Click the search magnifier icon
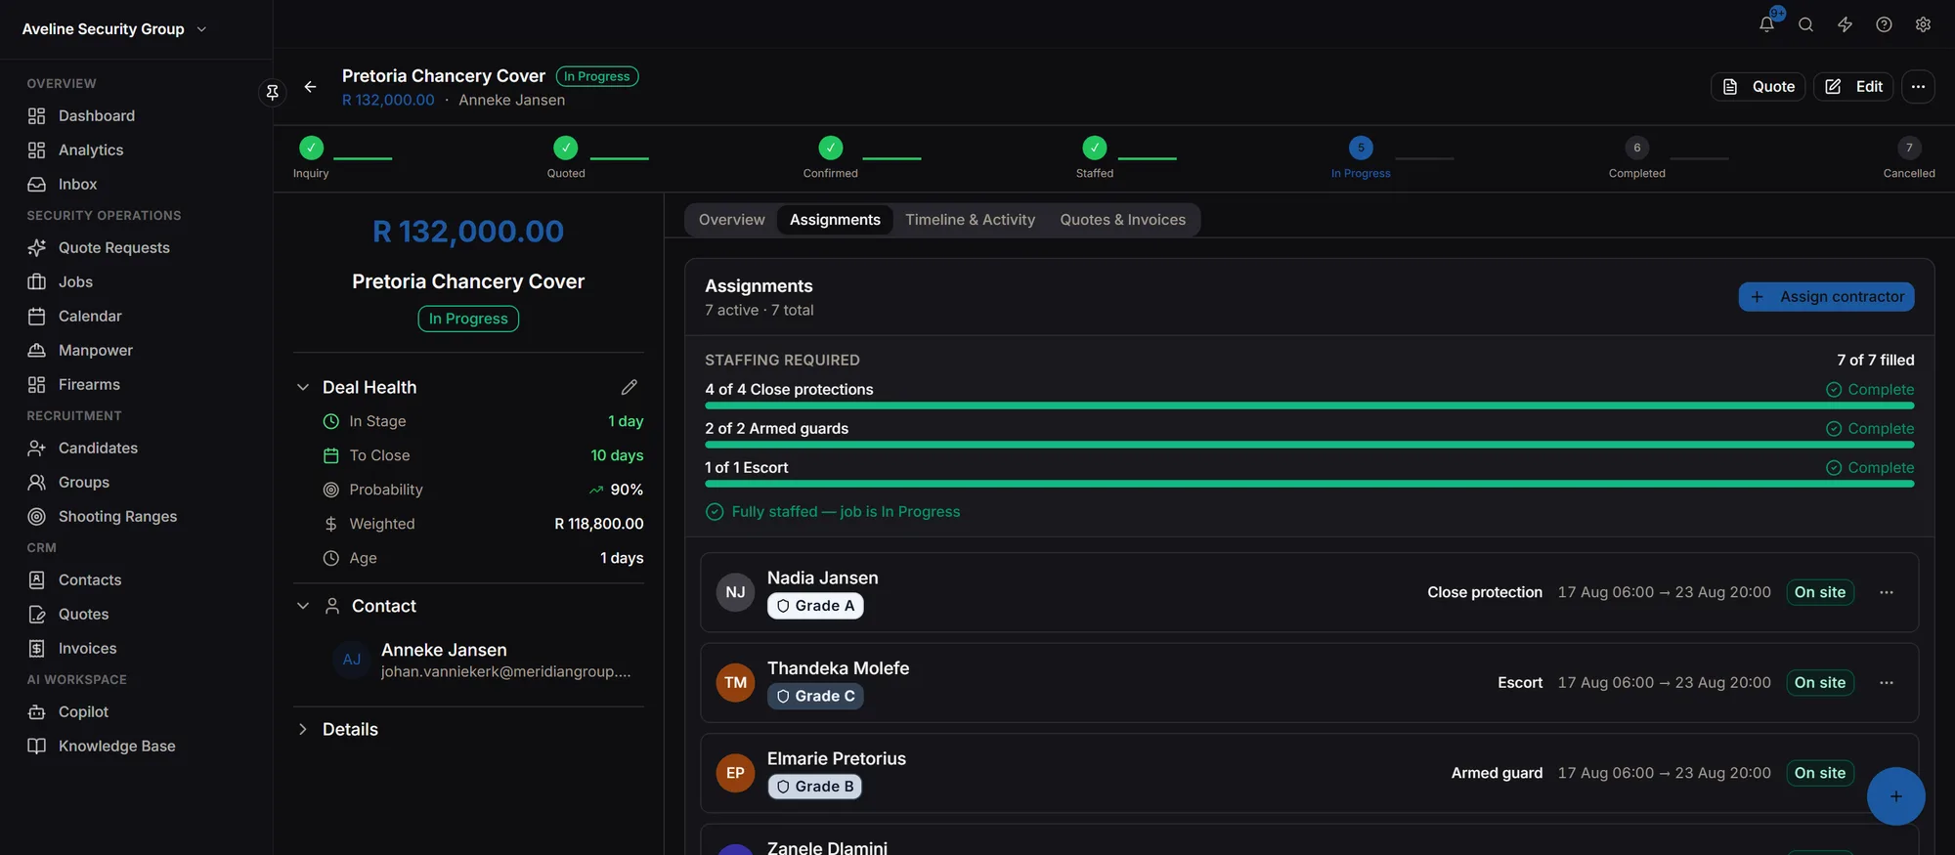This screenshot has height=855, width=1955. pos(1805,24)
